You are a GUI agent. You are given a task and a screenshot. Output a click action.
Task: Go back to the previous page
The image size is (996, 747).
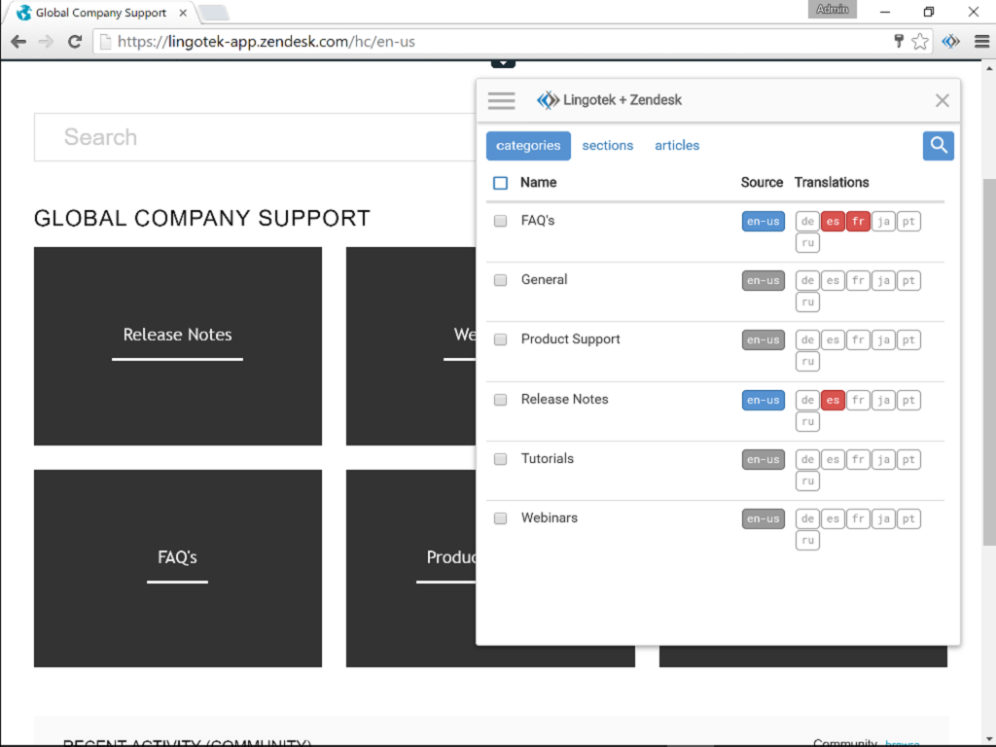[x=18, y=42]
